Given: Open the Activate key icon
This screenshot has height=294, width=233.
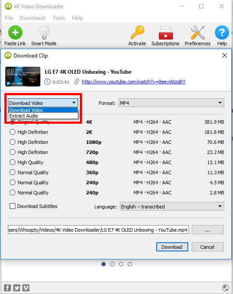Looking at the screenshot, I should pyautogui.click(x=137, y=32).
